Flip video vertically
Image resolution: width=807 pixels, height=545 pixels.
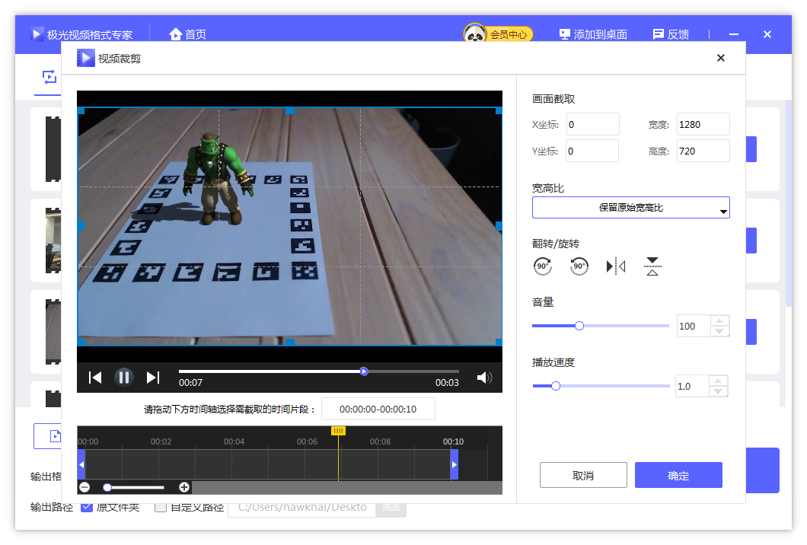click(652, 266)
